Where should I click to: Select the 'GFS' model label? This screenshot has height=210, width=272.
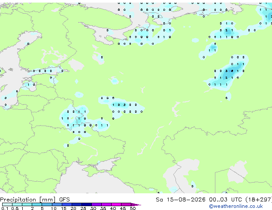(64, 200)
